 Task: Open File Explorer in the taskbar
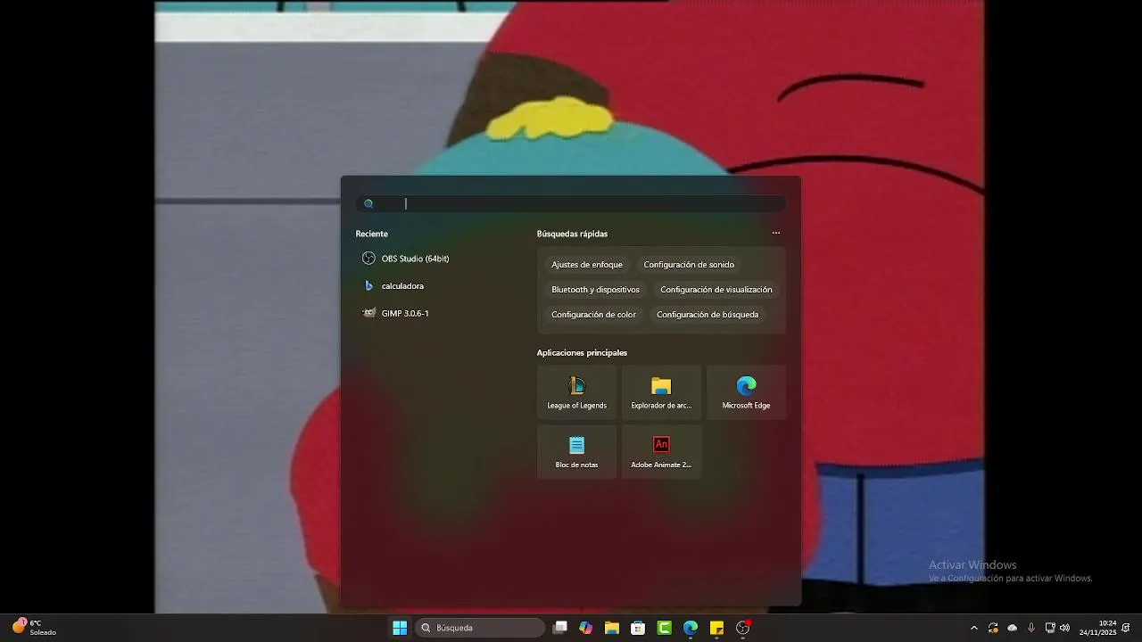point(611,628)
